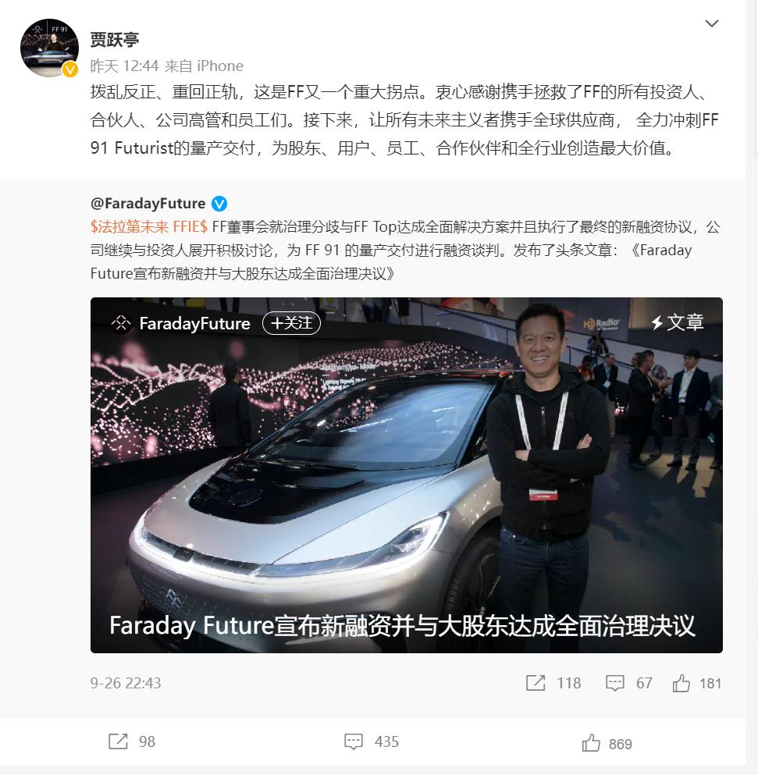Open the Faraday Future article headline
758x775 pixels.
click(402, 625)
